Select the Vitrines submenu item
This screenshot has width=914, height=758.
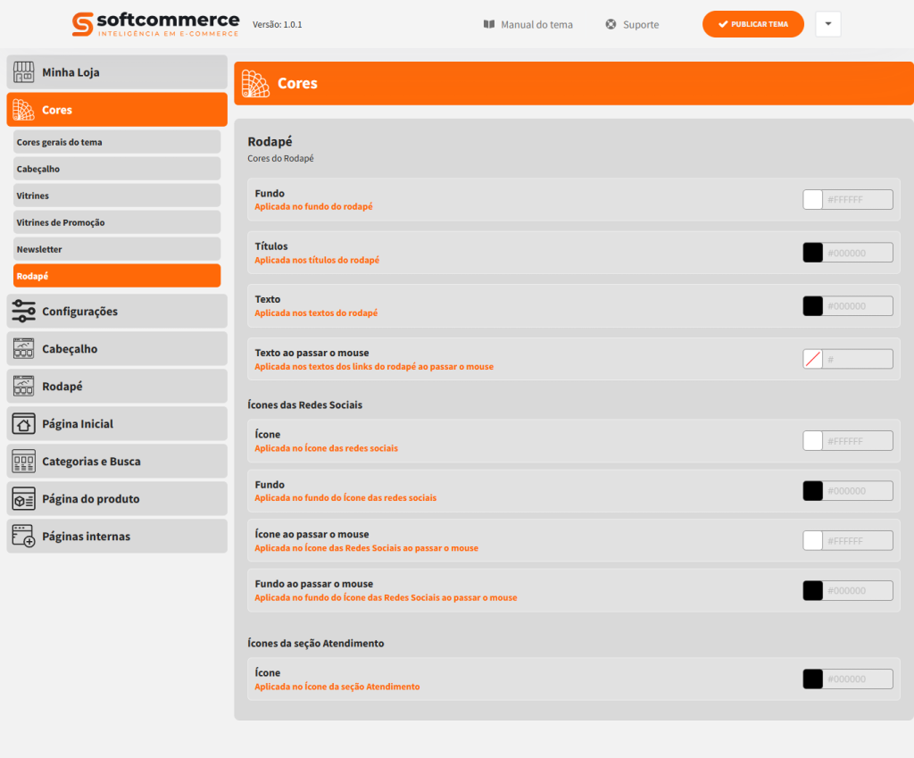(x=117, y=196)
